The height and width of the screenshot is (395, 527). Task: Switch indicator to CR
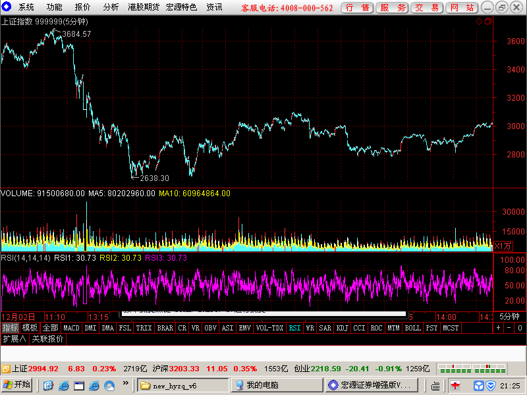pos(182,328)
